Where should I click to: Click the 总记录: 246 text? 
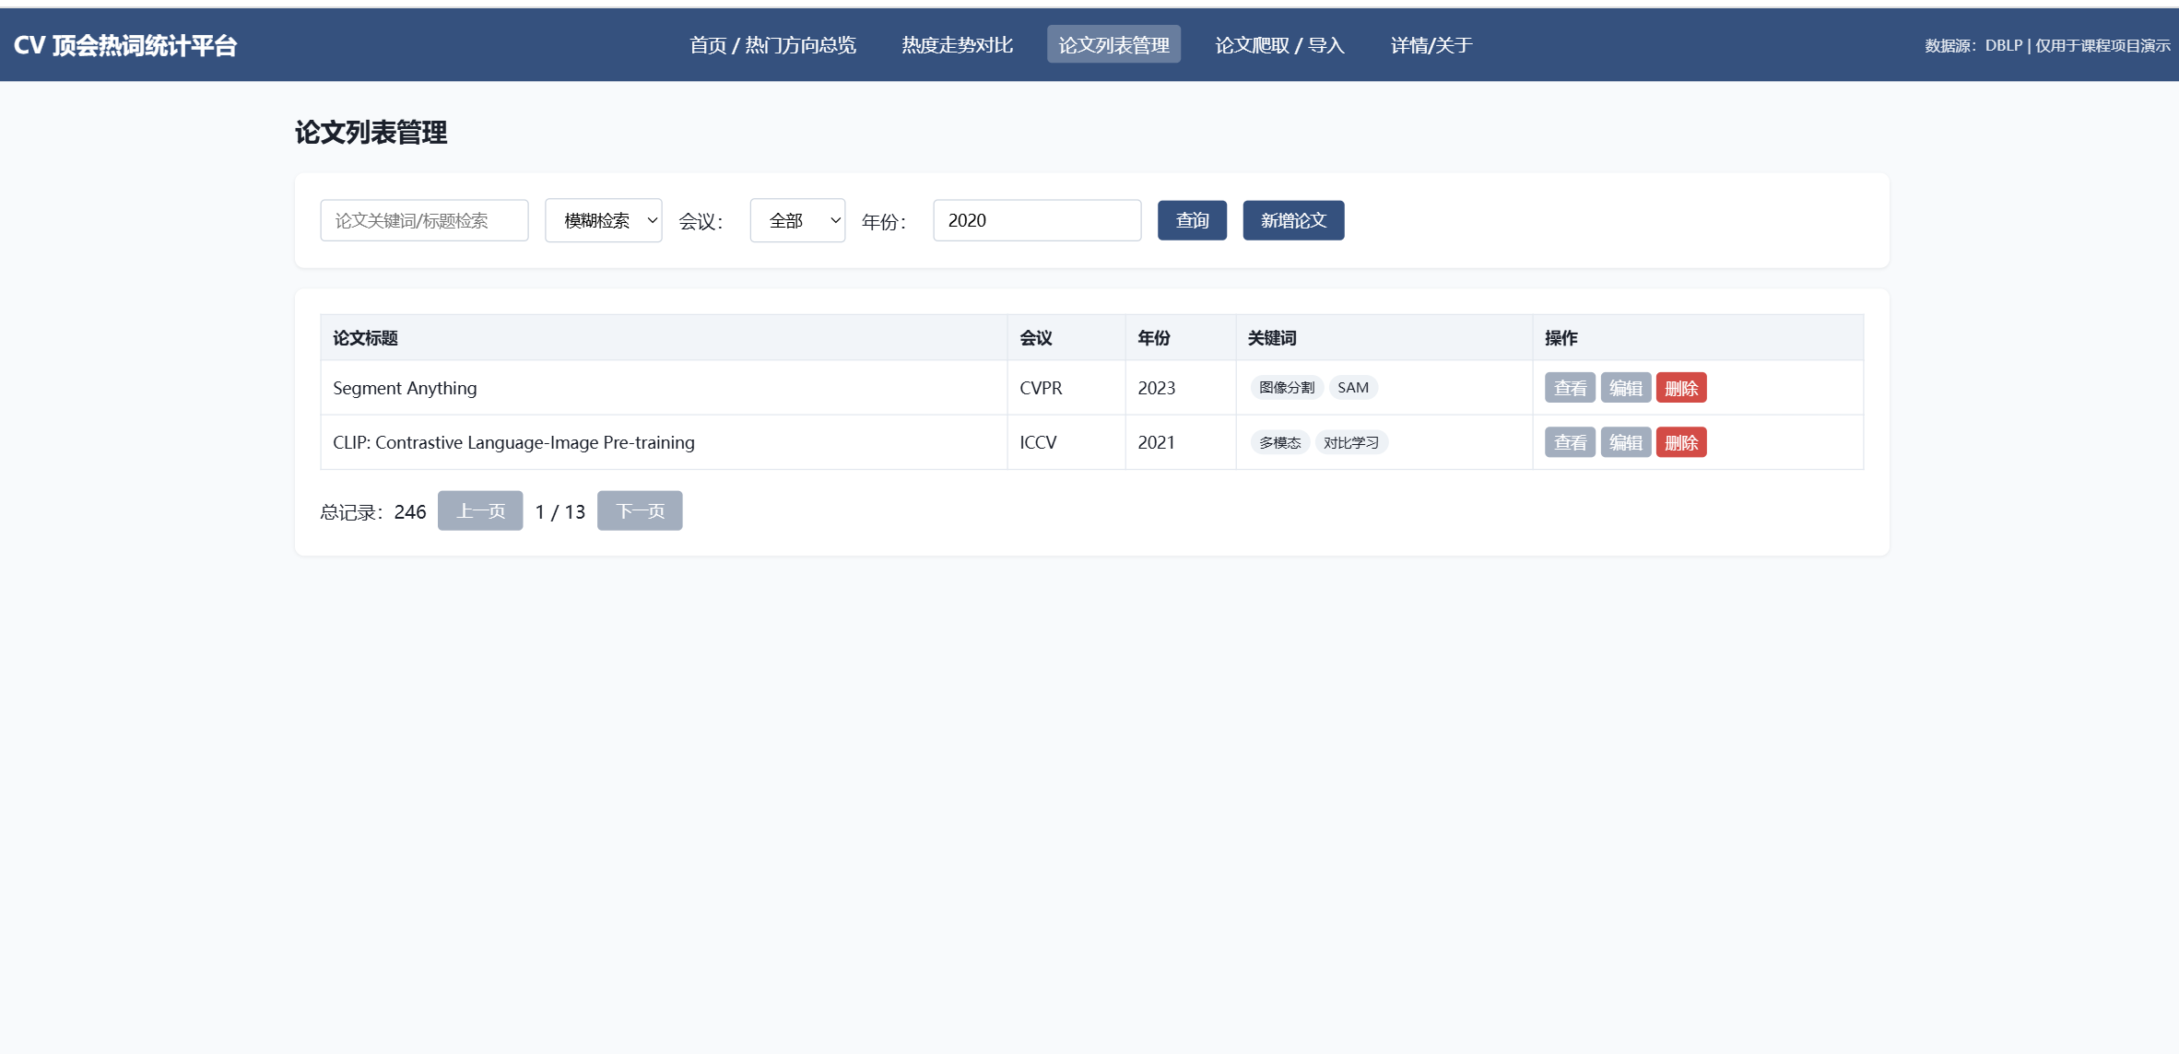point(373,511)
